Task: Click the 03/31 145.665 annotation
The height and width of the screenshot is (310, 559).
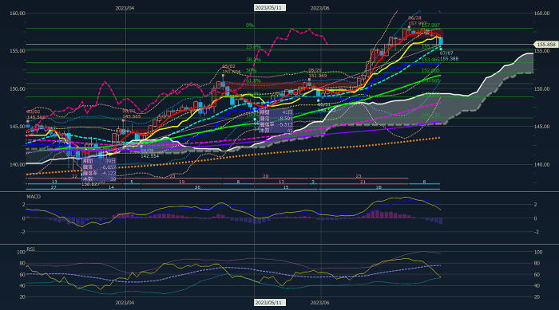Action: point(132,113)
